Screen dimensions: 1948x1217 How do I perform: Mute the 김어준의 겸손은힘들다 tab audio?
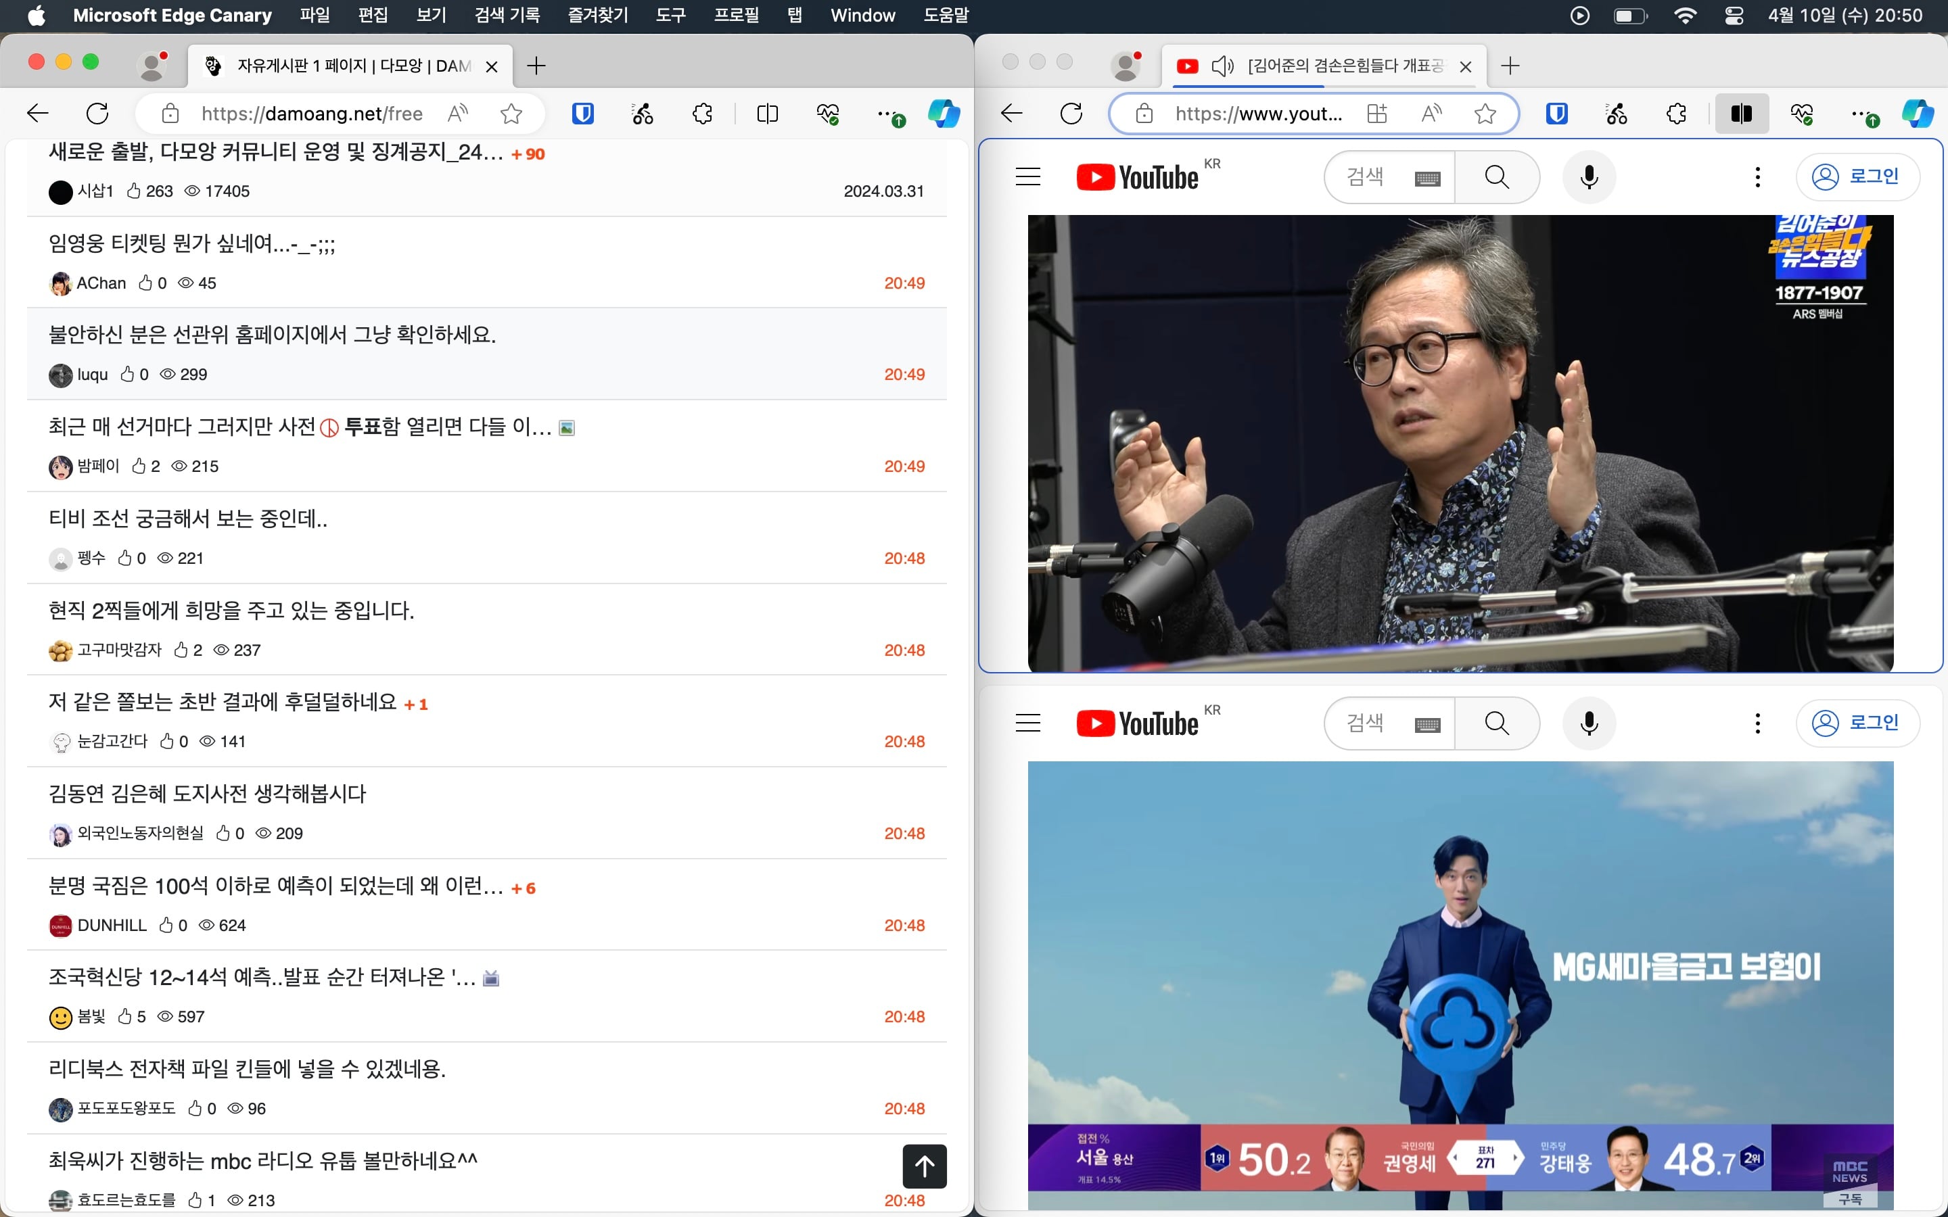pos(1222,66)
